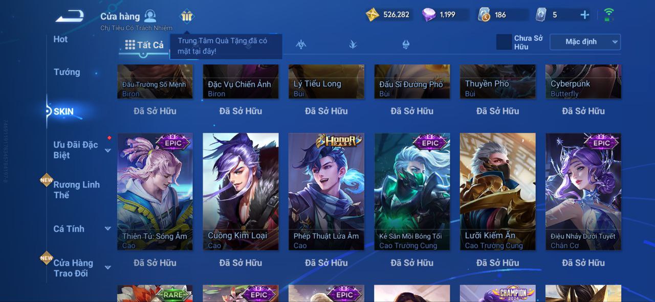Open the Mặc định sort dropdown
The height and width of the screenshot is (302, 655).
coord(585,42)
